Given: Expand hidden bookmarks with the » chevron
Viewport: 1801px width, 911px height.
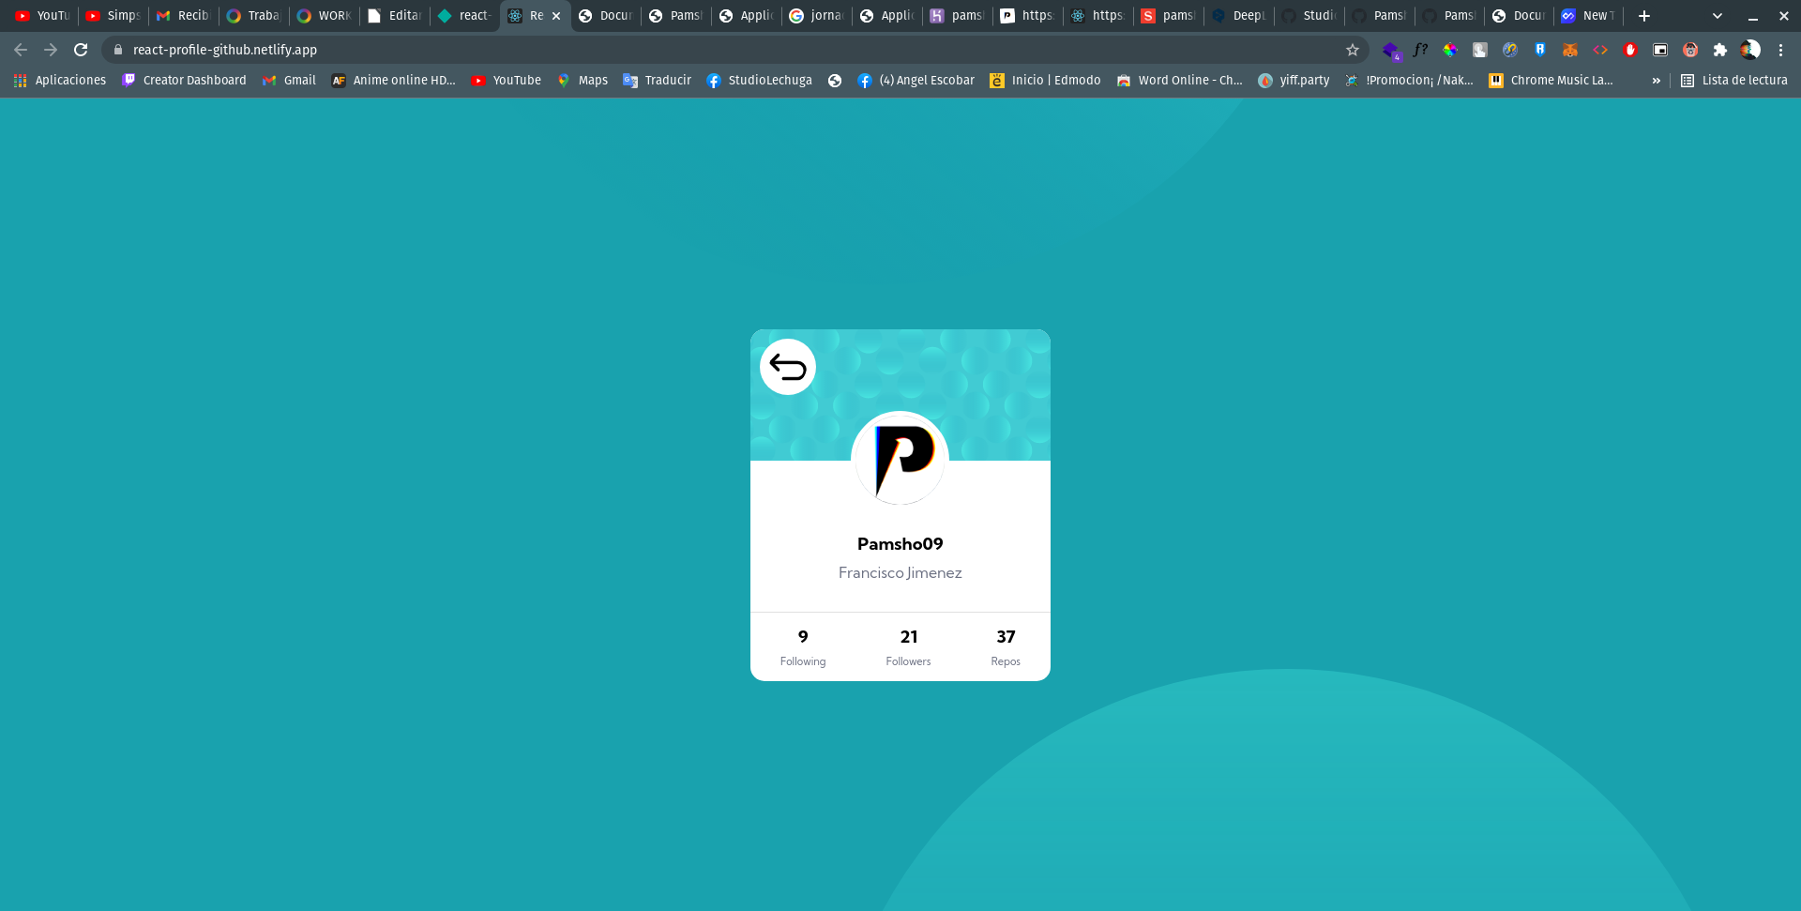Looking at the screenshot, I should [1657, 81].
